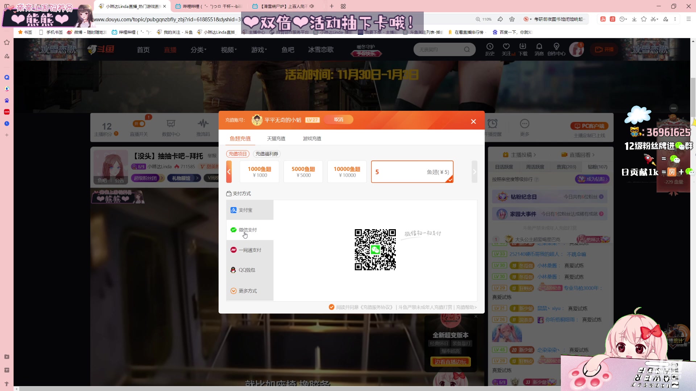Select QQ钱包 as payment method
Viewport: 696px width, 391px height.
click(x=250, y=270)
